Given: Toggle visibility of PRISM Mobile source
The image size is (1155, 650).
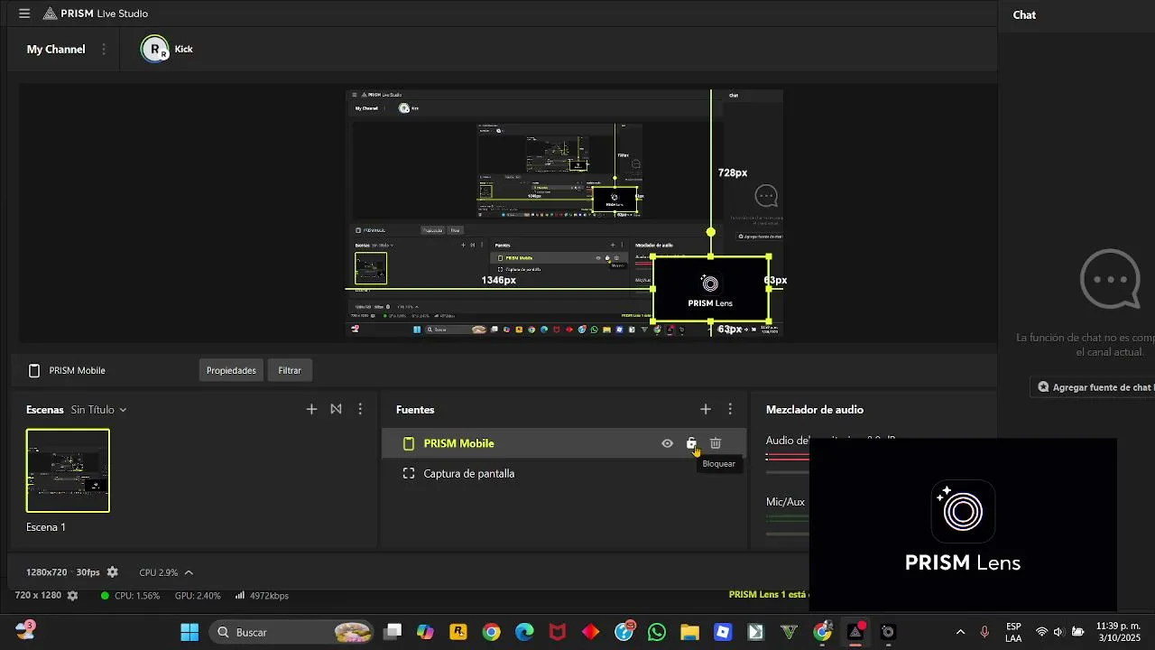Looking at the screenshot, I should coord(667,443).
